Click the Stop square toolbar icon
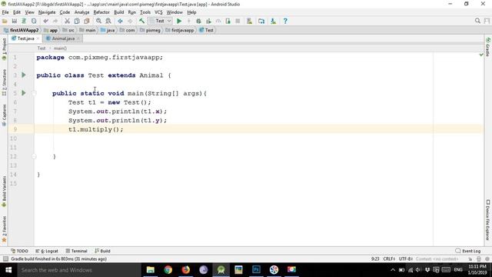The width and height of the screenshot is (492, 277). (238, 21)
